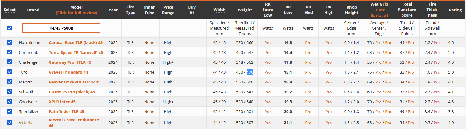Sort by the Year column header
Screen dimensions: 466x129
(113, 10)
